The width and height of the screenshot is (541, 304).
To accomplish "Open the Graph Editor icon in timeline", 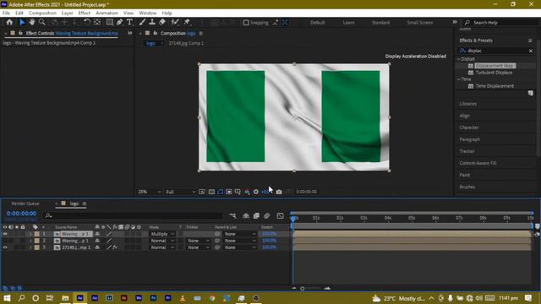I will pyautogui.click(x=280, y=216).
